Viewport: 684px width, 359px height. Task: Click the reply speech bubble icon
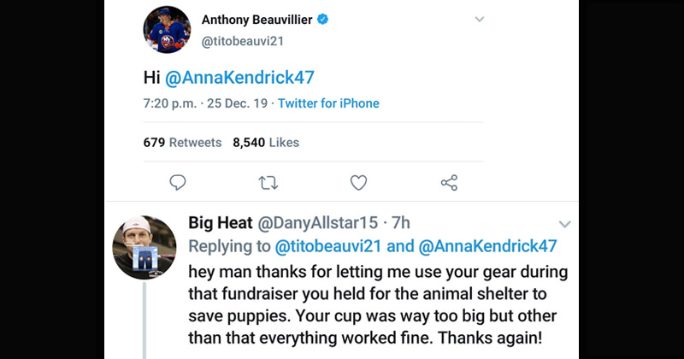(x=178, y=182)
